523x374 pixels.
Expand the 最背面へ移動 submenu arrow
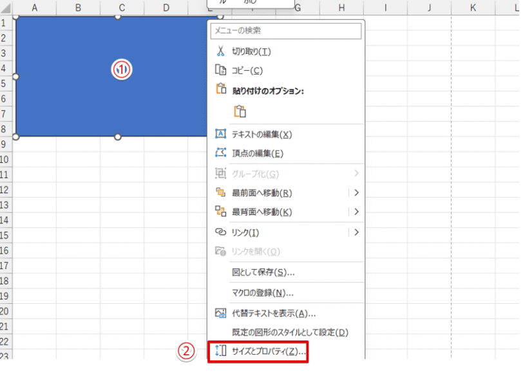[356, 212]
